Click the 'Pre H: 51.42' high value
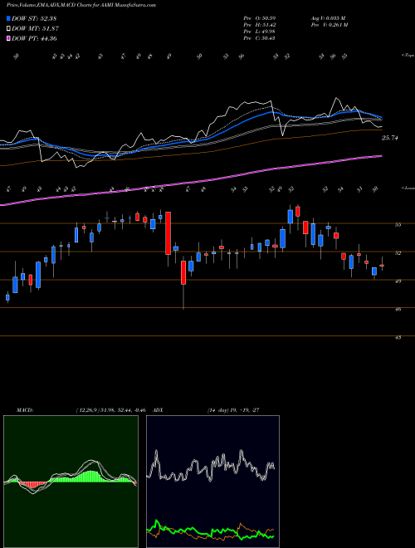 coord(260,25)
